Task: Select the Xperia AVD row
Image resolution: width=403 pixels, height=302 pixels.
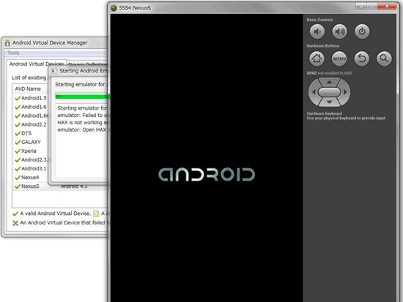Action: (31, 151)
